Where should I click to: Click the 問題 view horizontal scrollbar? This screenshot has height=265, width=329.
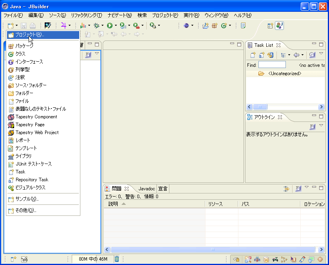tap(213, 249)
